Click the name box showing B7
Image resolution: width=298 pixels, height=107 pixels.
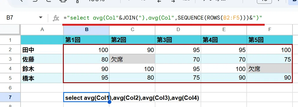pos(10,18)
